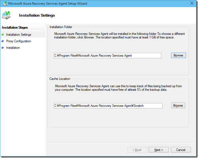This screenshot has height=158, width=198.
Task: Click the Cache Location path field
Action: (108, 106)
